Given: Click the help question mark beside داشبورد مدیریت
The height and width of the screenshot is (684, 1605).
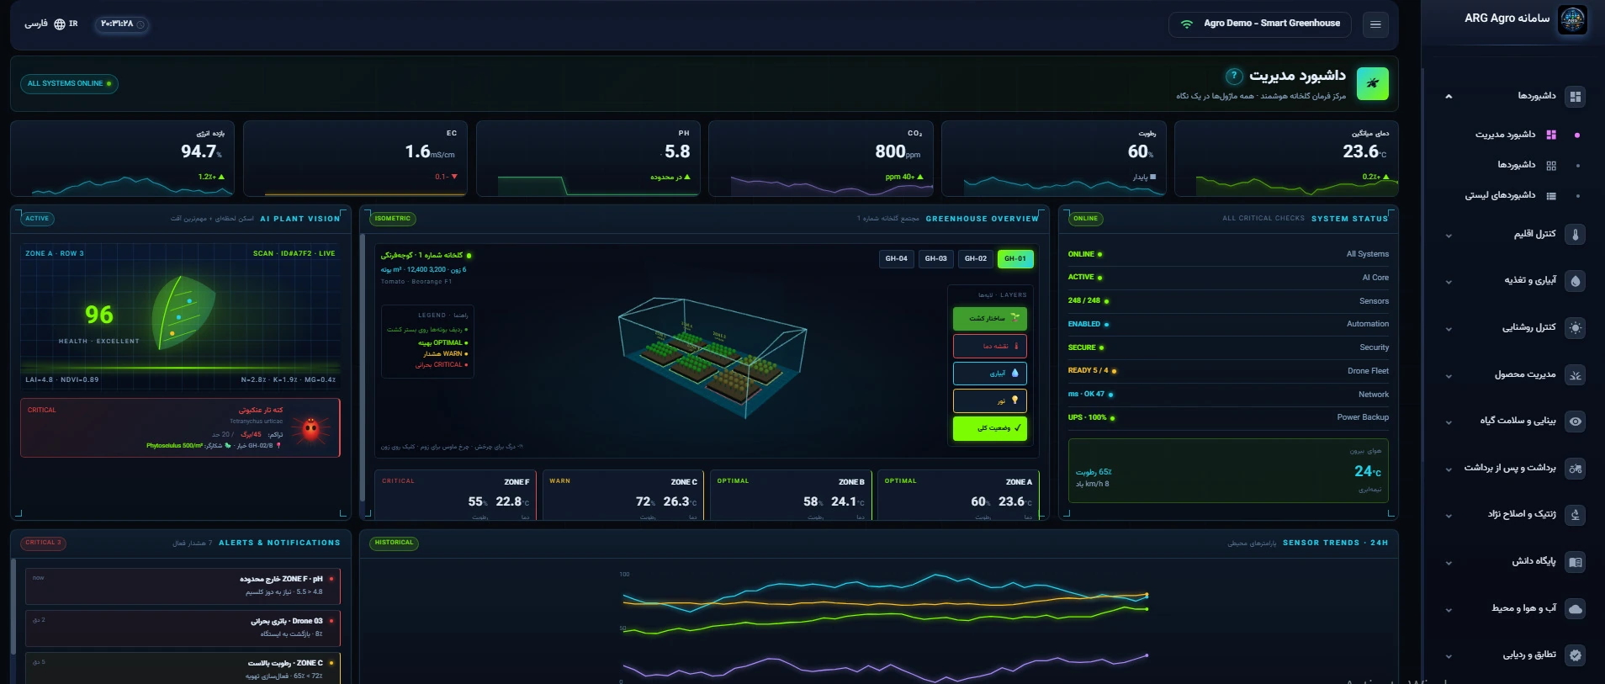Looking at the screenshot, I should pyautogui.click(x=1234, y=76).
